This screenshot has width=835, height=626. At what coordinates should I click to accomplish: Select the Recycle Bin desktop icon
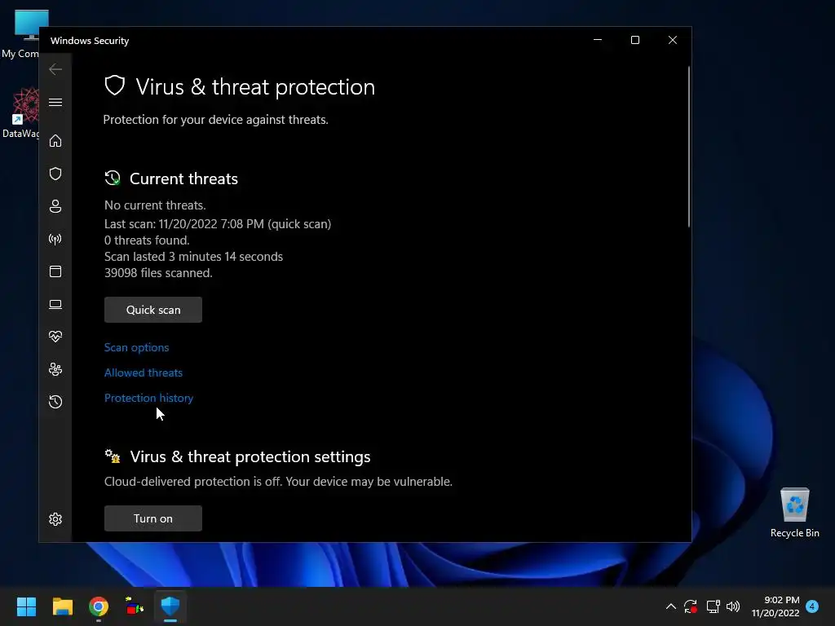(794, 512)
